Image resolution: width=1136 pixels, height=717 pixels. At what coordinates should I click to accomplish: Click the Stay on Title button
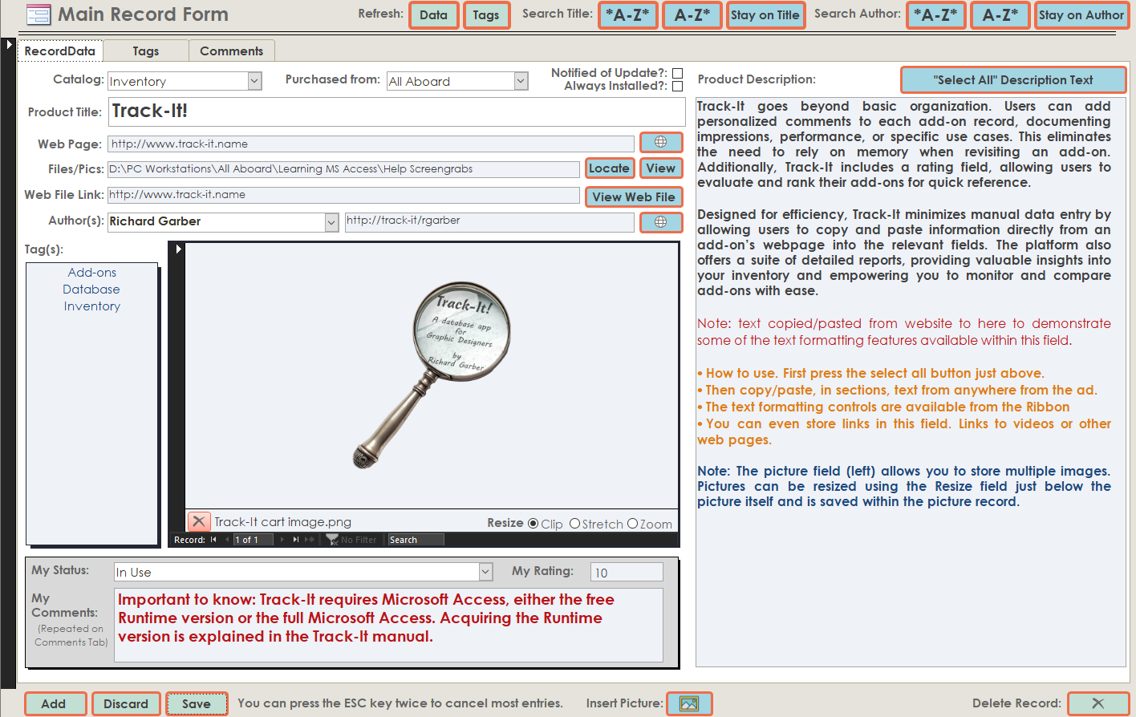coord(765,14)
